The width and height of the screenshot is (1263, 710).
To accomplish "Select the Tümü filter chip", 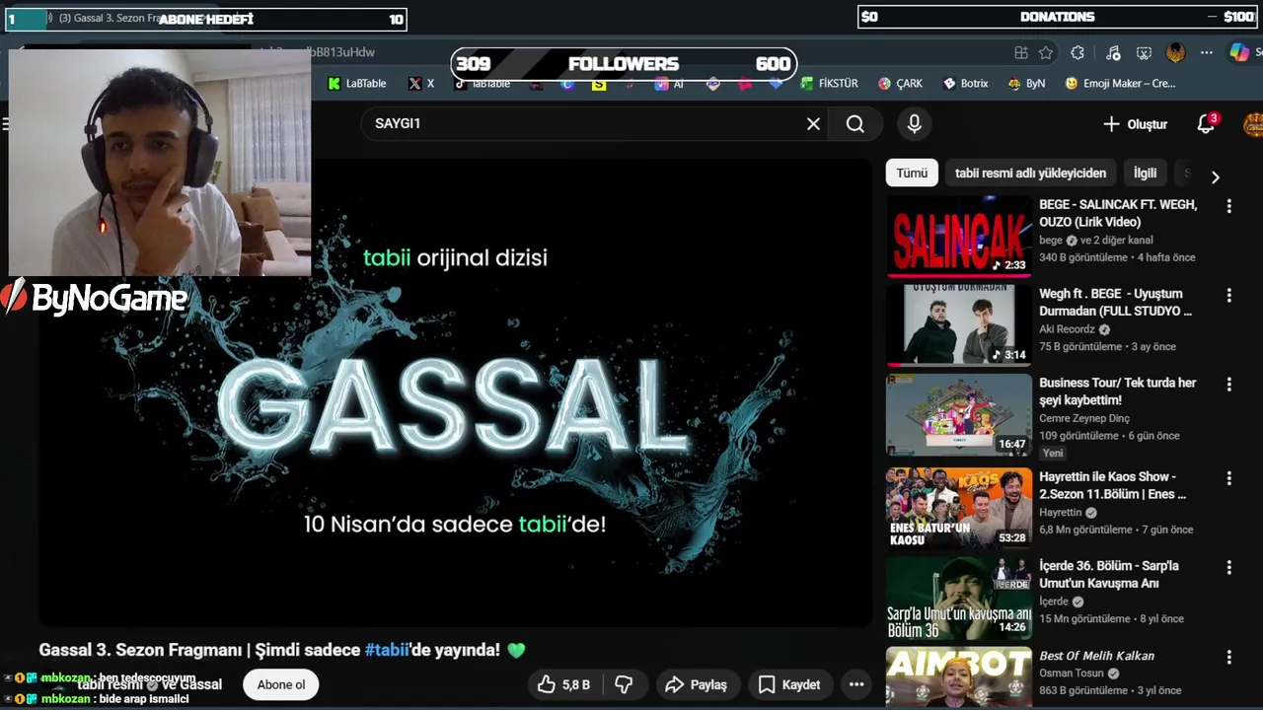I will pos(912,173).
